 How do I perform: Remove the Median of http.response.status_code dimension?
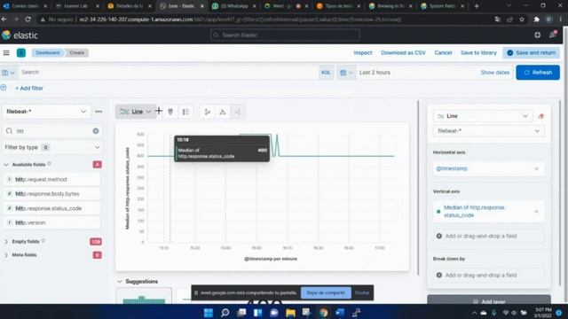[536, 211]
